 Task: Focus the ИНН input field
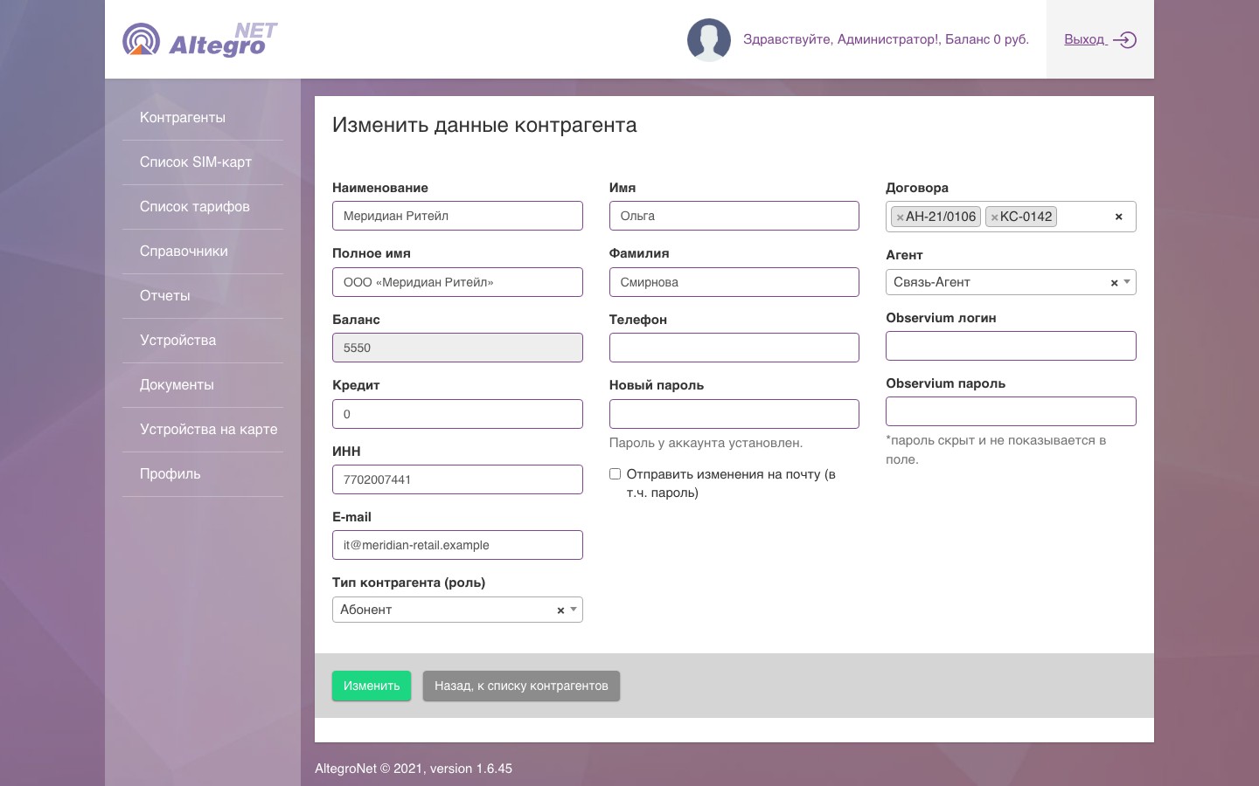pos(457,479)
